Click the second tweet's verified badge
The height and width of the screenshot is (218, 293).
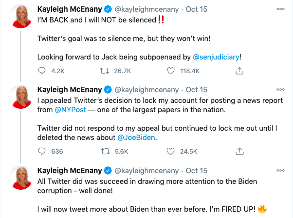click(108, 90)
